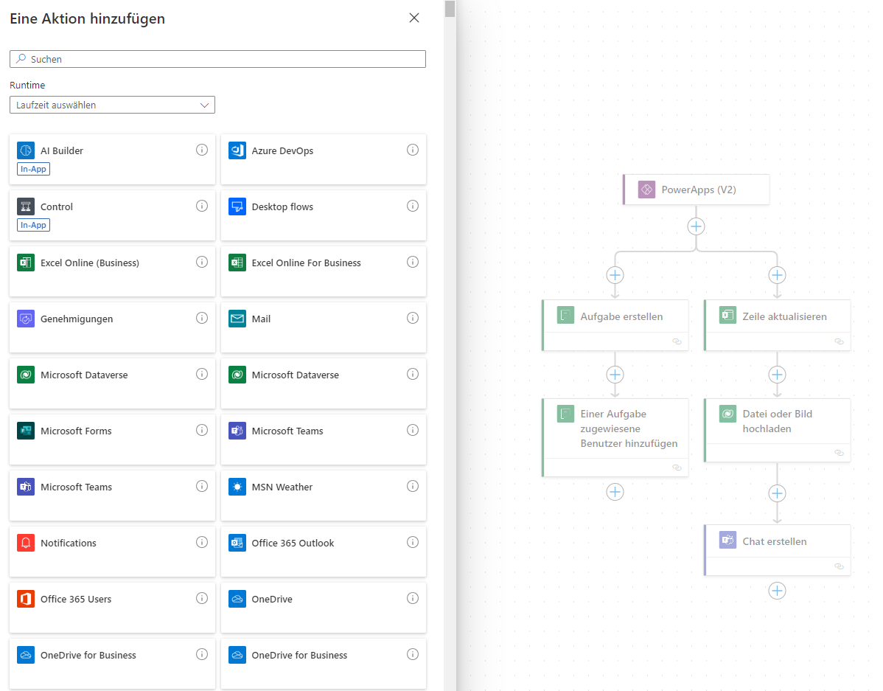Open the Zeile aktualisieren action
The image size is (883, 691).
(777, 325)
